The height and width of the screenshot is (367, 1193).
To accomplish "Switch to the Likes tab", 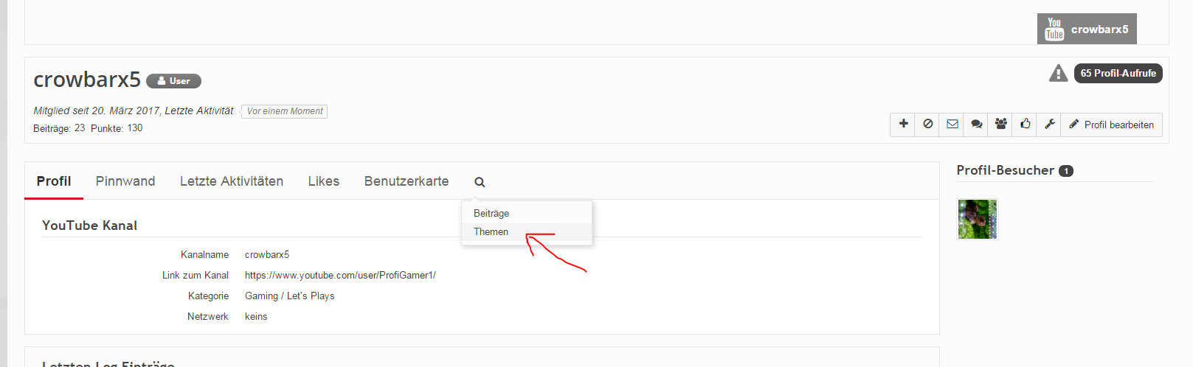I will coord(324,181).
